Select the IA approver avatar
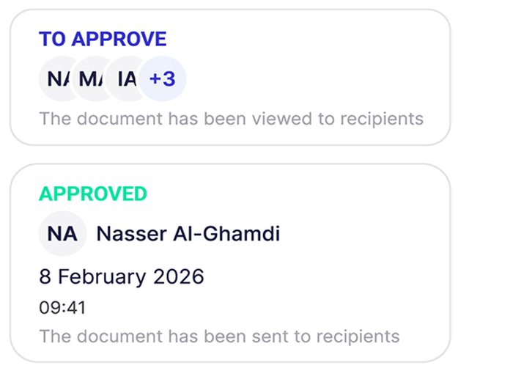Image resolution: width=532 pixels, height=371 pixels. pos(125,78)
